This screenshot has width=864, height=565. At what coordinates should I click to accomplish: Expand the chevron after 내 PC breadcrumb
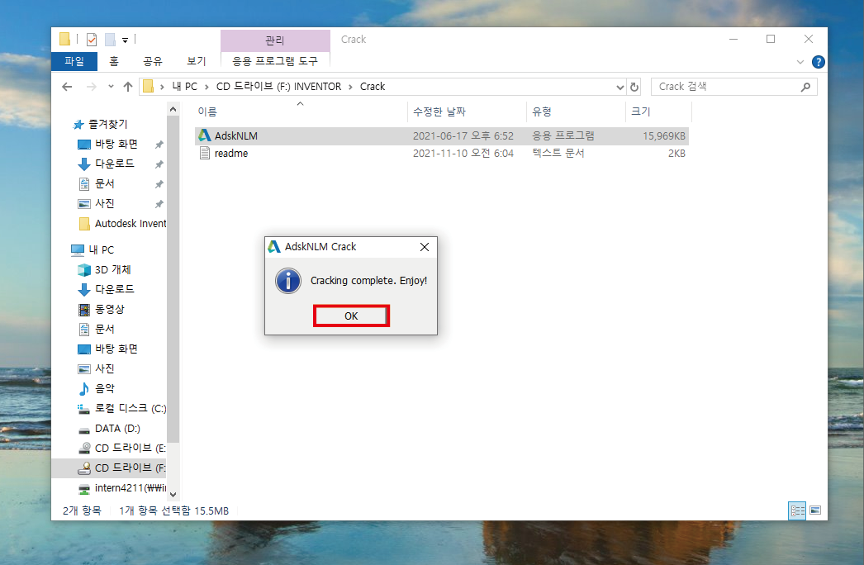coord(207,87)
